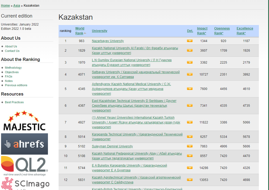Viewport: 269px width, 190px height.
Task: Click the ahrefs logo banner
Action: coord(25,144)
